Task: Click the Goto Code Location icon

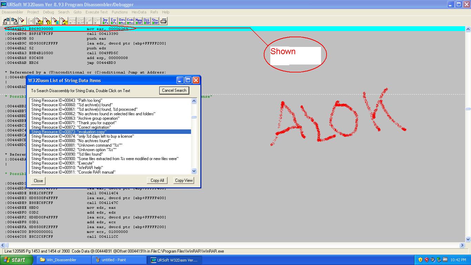Action: tap(64, 21)
